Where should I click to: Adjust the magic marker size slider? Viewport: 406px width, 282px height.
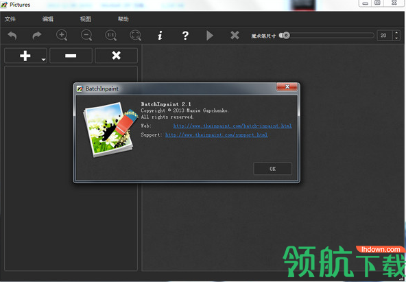point(326,35)
